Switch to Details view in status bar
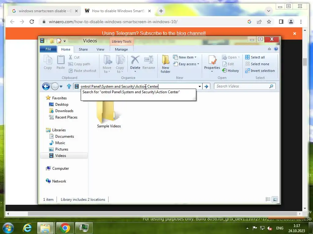 [x=268, y=199]
